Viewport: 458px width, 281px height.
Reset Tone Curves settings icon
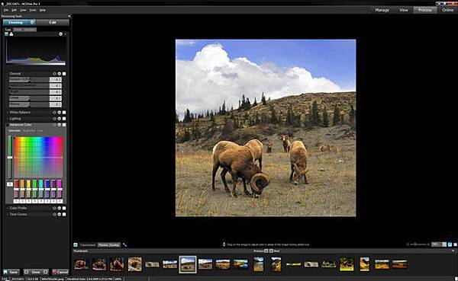(54, 215)
